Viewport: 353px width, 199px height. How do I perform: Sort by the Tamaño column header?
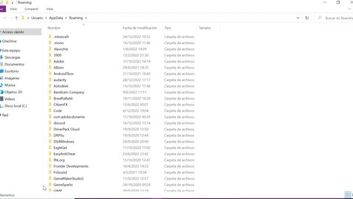click(x=205, y=28)
